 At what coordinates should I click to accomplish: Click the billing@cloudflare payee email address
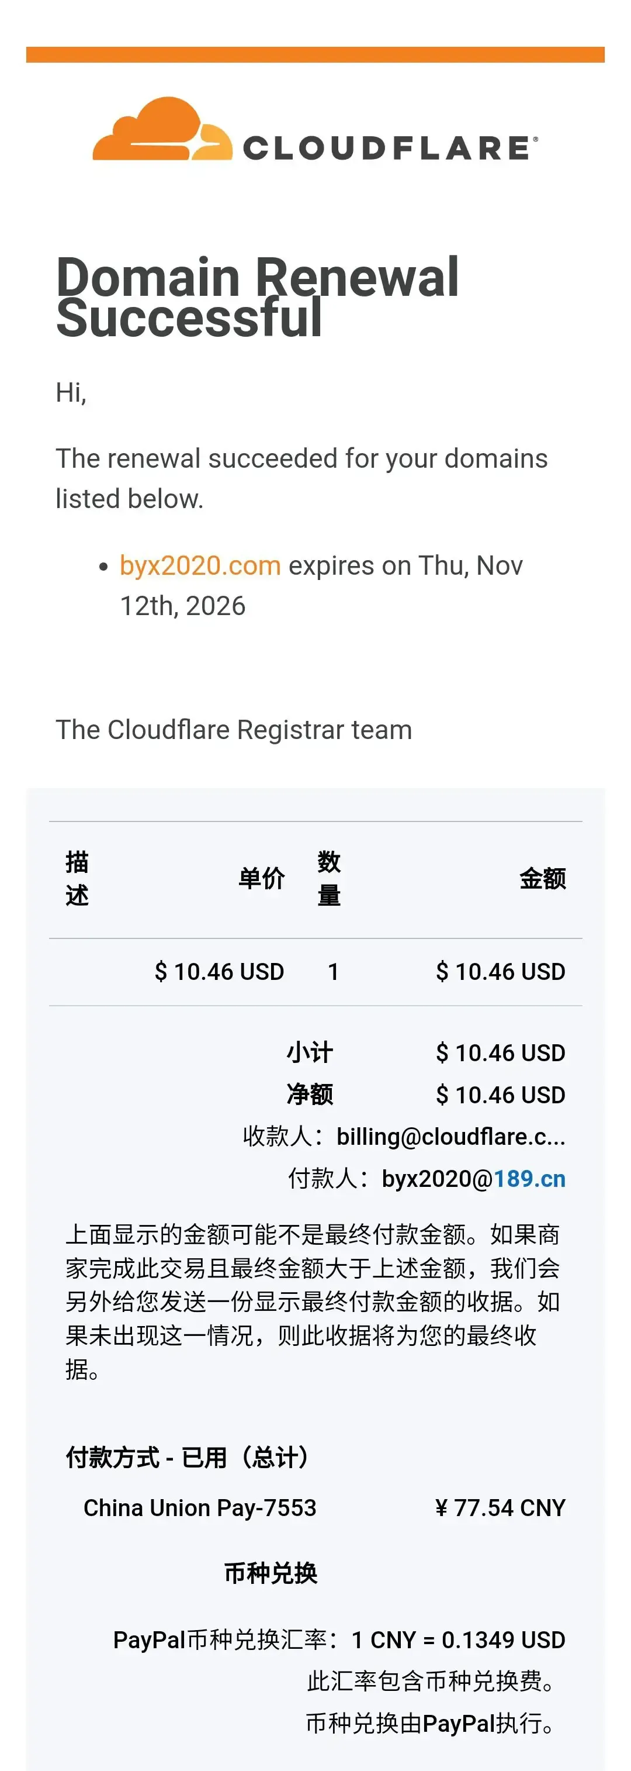click(450, 1137)
